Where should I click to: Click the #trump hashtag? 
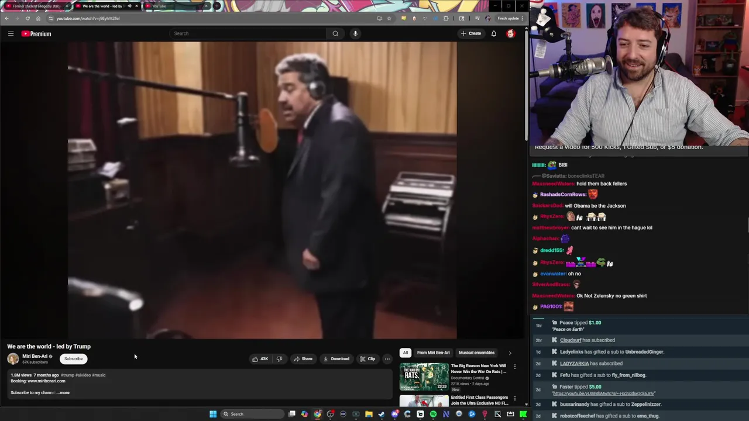tap(67, 375)
